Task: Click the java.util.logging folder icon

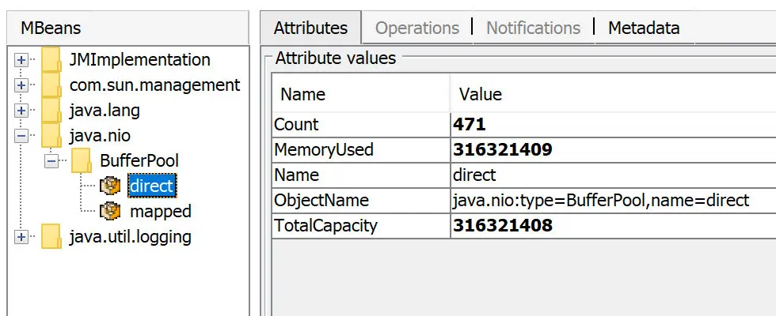Action: coord(51,236)
